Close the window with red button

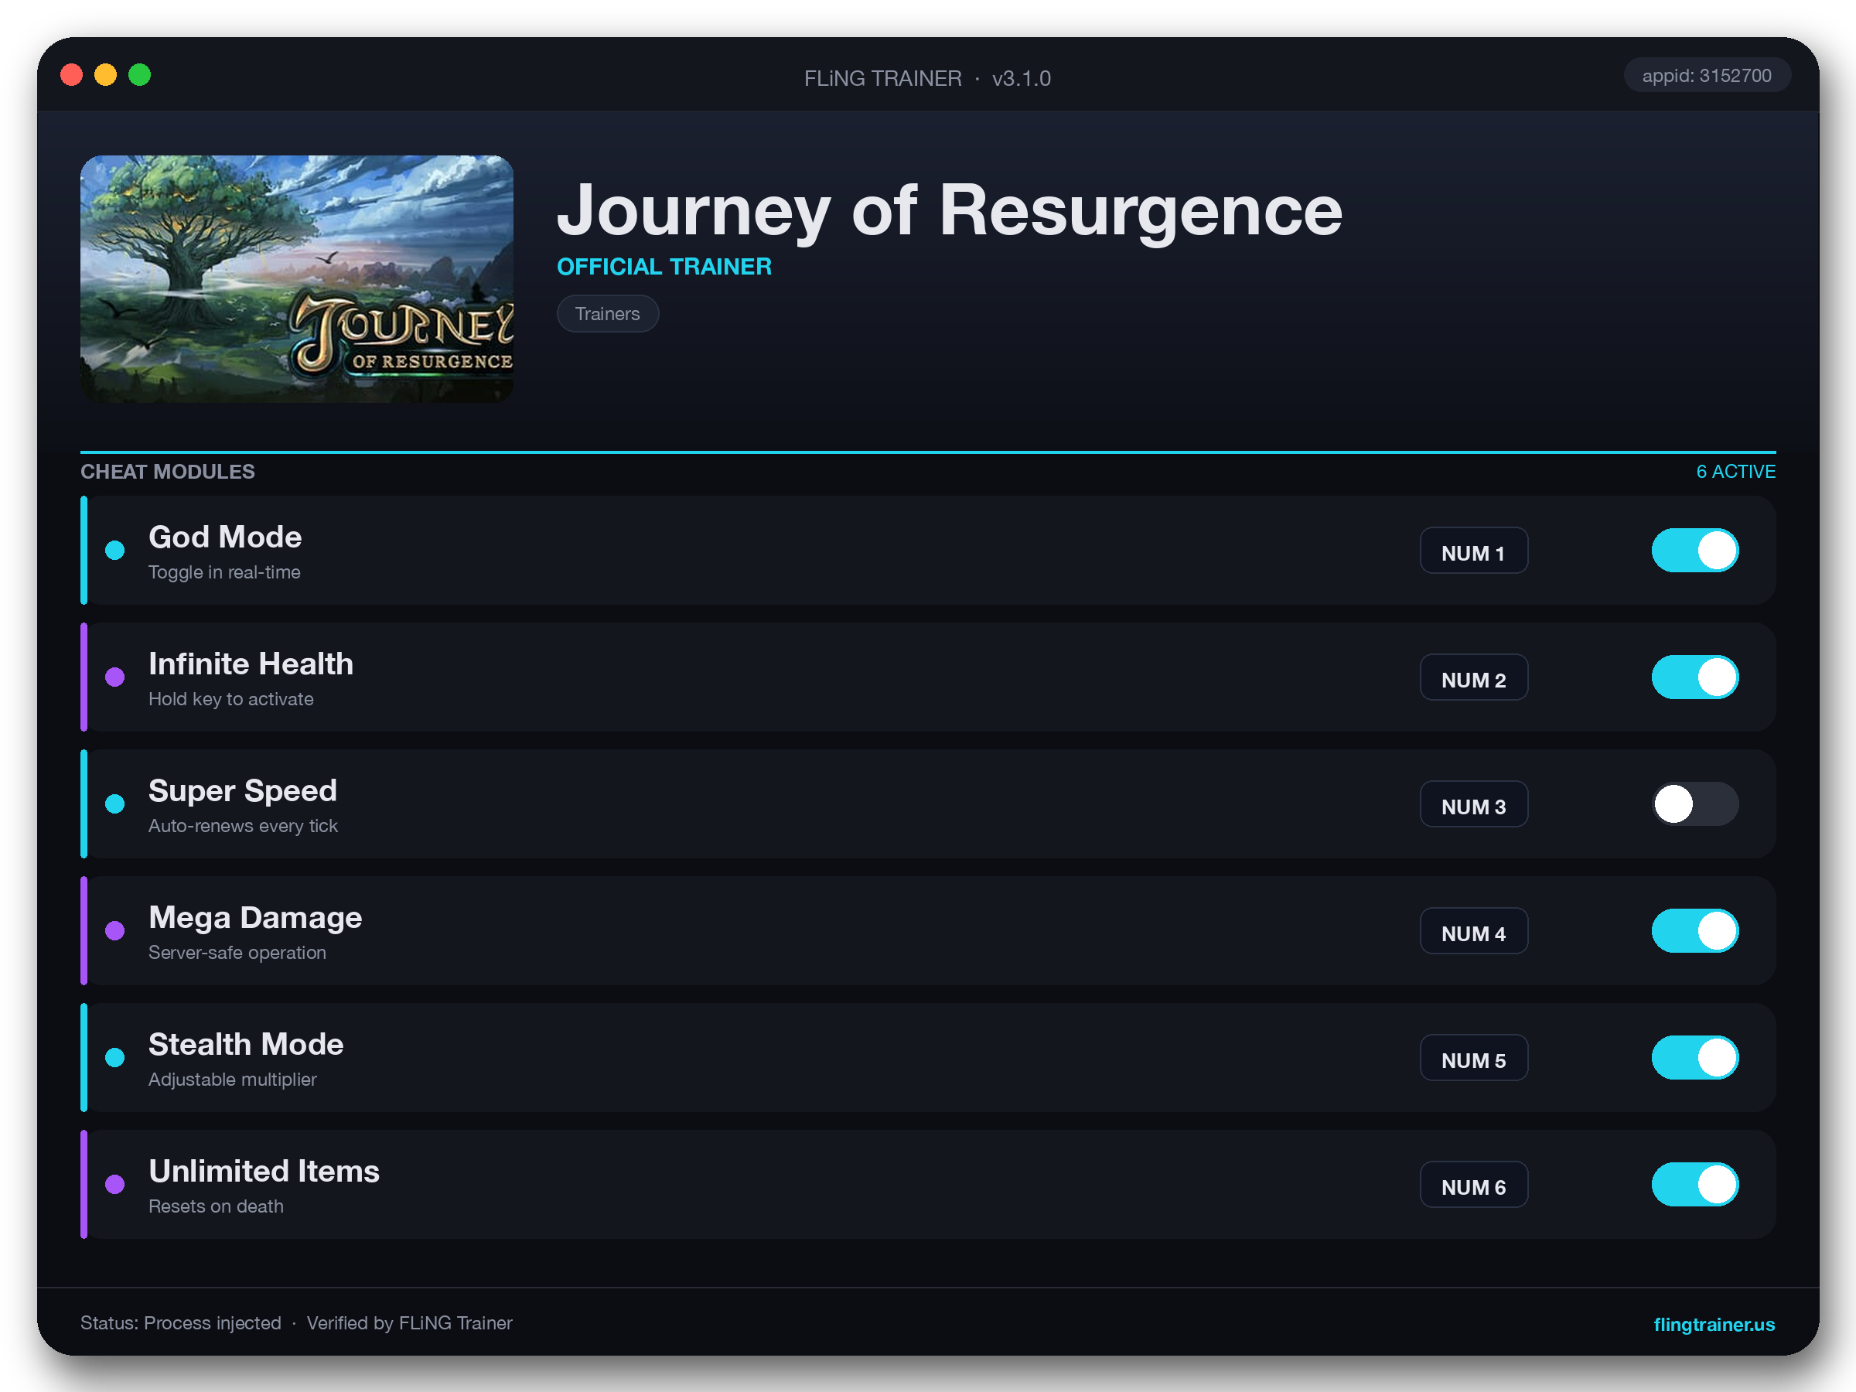pyautogui.click(x=71, y=76)
